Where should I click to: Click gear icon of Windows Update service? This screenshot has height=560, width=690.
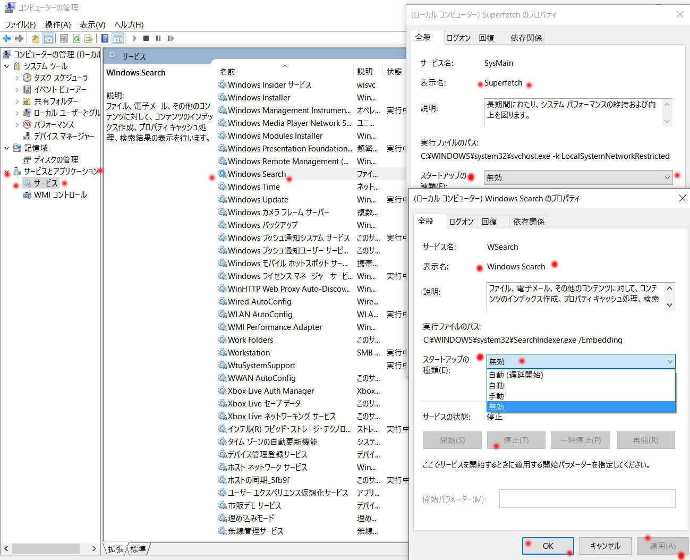coord(223,199)
